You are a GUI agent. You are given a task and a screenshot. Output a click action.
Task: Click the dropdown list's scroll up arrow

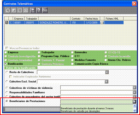coord(135,106)
